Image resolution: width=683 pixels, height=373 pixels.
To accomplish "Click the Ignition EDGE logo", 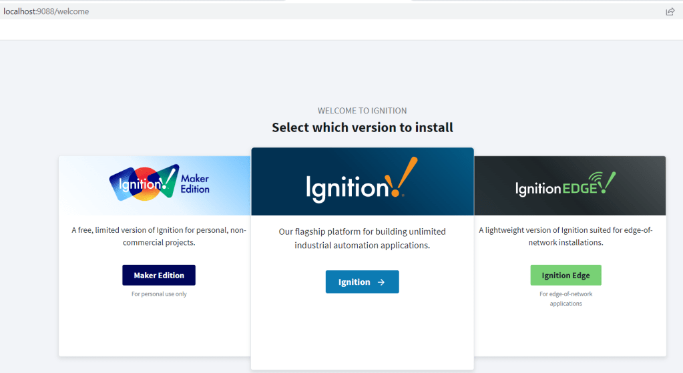I will 565,185.
